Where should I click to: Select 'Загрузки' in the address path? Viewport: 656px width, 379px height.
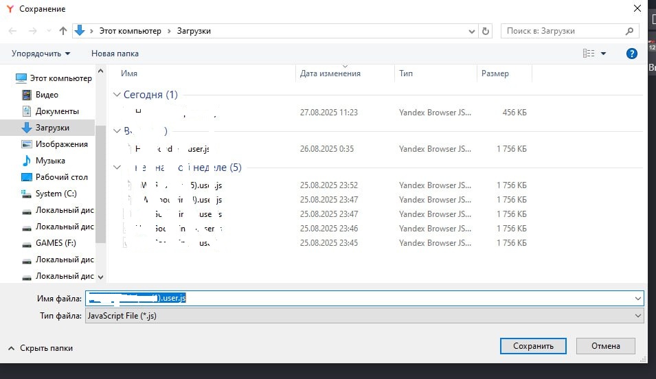coord(194,31)
